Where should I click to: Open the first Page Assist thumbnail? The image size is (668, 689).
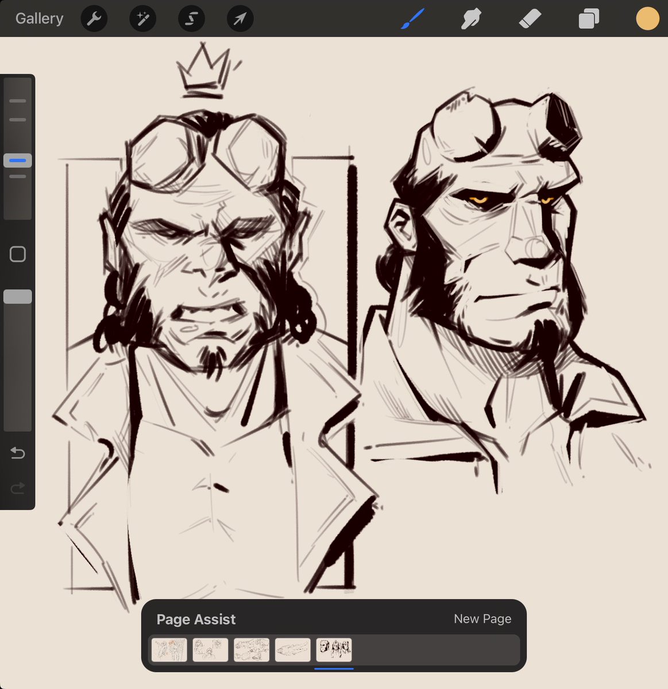tap(169, 650)
